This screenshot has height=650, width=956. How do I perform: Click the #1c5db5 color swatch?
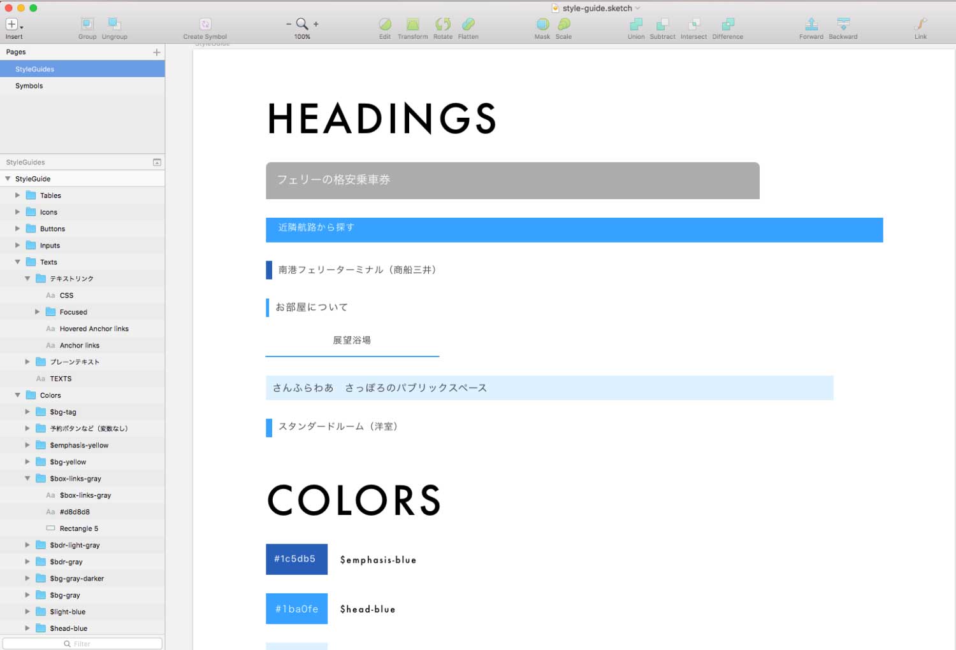(x=296, y=559)
